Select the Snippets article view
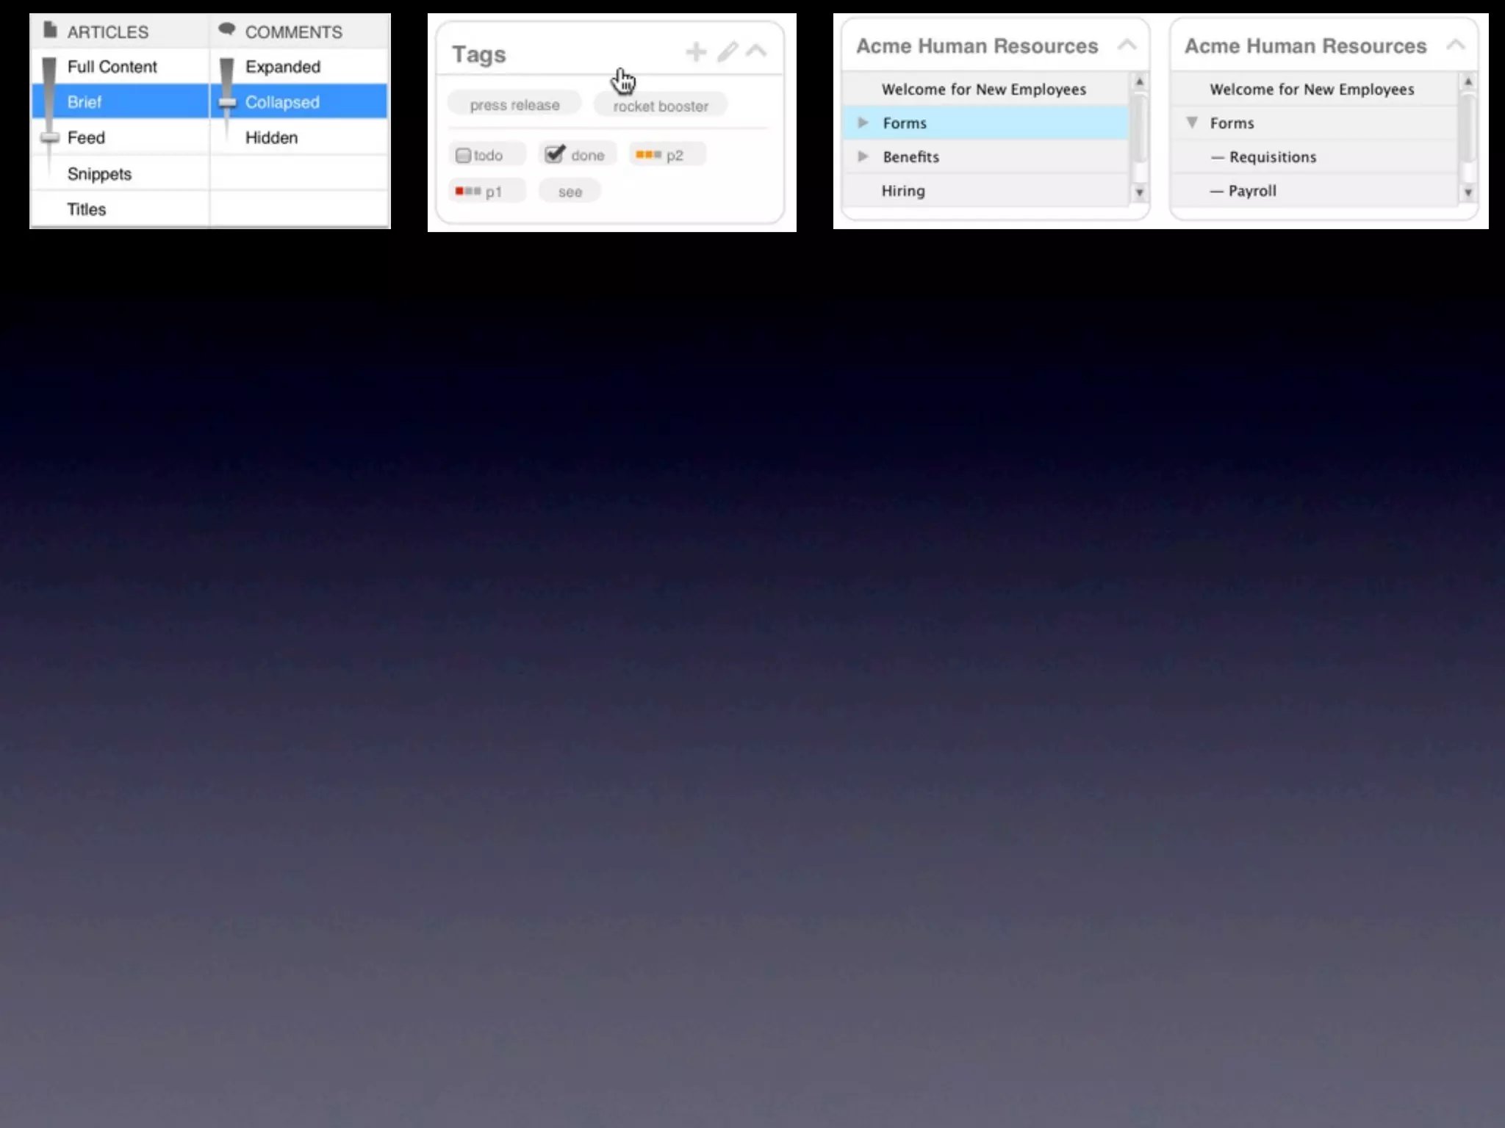 pos(99,174)
